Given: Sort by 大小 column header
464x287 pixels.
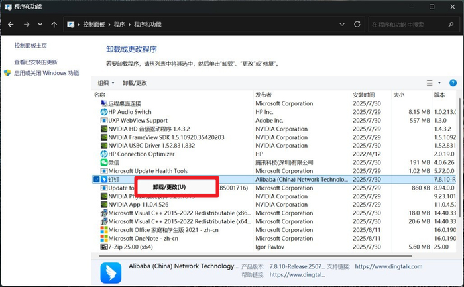Looking at the screenshot, I should pyautogui.click(x=398, y=95).
